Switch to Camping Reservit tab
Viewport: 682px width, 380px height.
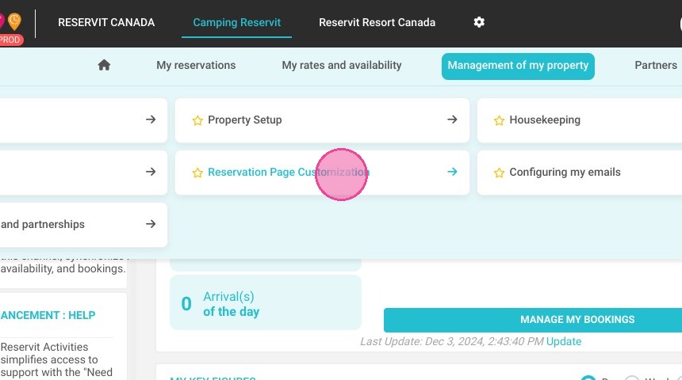236,23
